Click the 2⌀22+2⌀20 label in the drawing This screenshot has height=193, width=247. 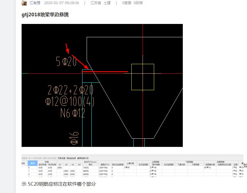70,90
